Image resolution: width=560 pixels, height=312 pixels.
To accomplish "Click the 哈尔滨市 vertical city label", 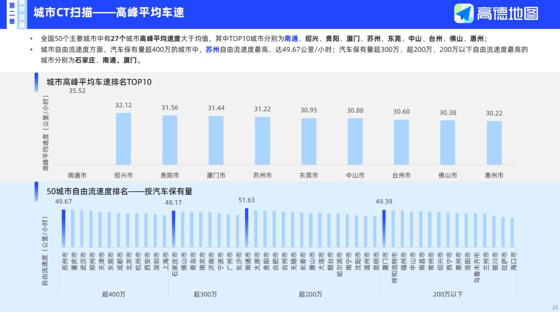I will (x=340, y=264).
